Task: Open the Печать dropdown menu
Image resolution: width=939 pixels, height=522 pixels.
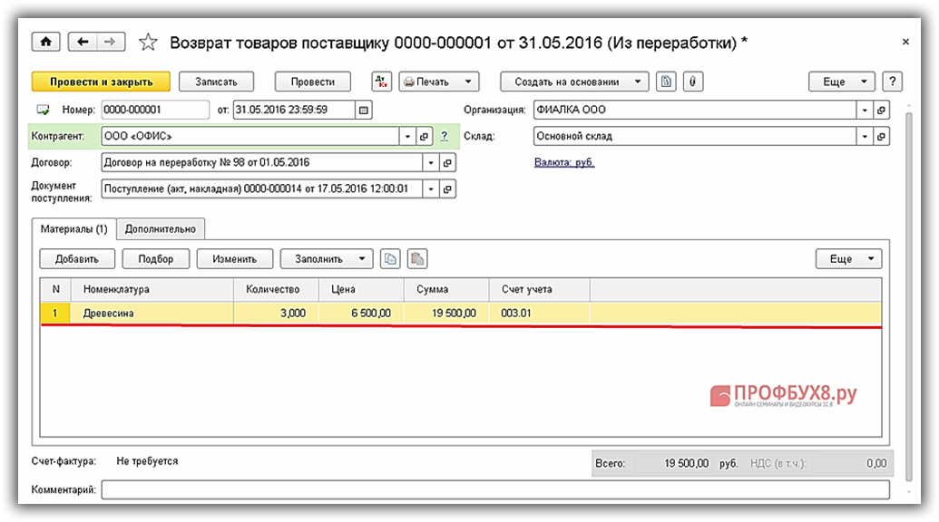Action: pos(439,82)
